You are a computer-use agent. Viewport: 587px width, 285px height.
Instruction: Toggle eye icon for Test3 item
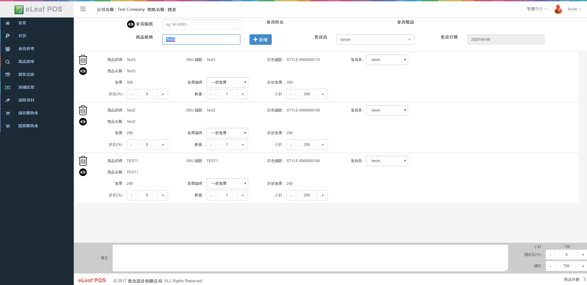point(83,71)
